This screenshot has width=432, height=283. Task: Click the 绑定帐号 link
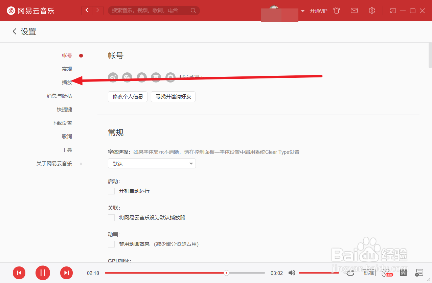(x=191, y=77)
